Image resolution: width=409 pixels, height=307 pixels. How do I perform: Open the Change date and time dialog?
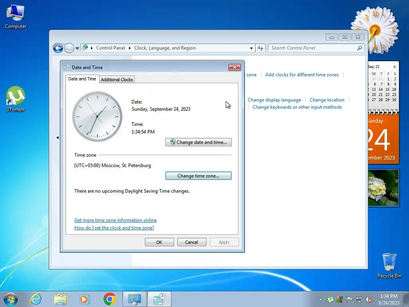click(198, 142)
